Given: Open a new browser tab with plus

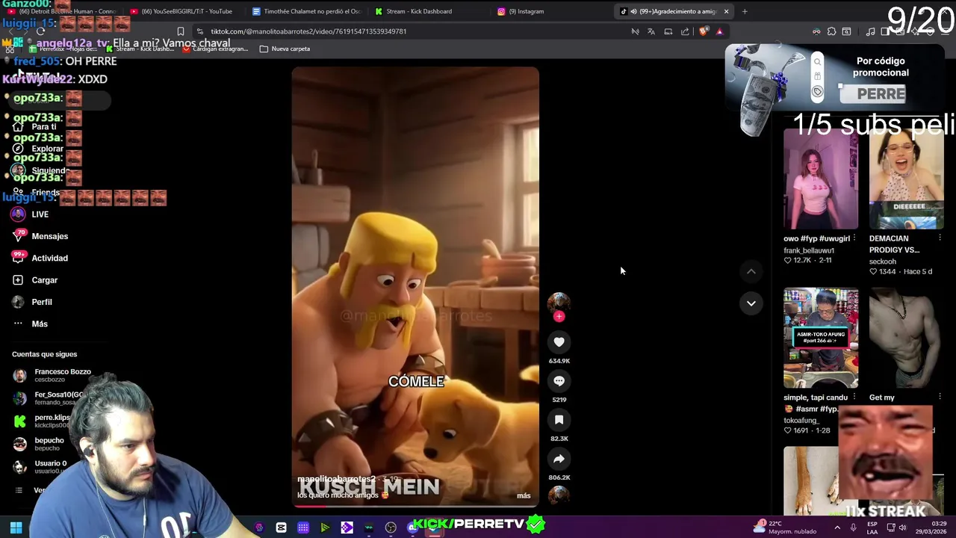Looking at the screenshot, I should 745,11.
